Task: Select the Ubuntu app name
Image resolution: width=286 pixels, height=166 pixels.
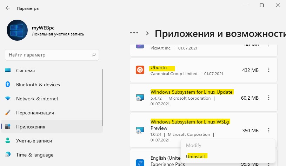Action: (159, 68)
